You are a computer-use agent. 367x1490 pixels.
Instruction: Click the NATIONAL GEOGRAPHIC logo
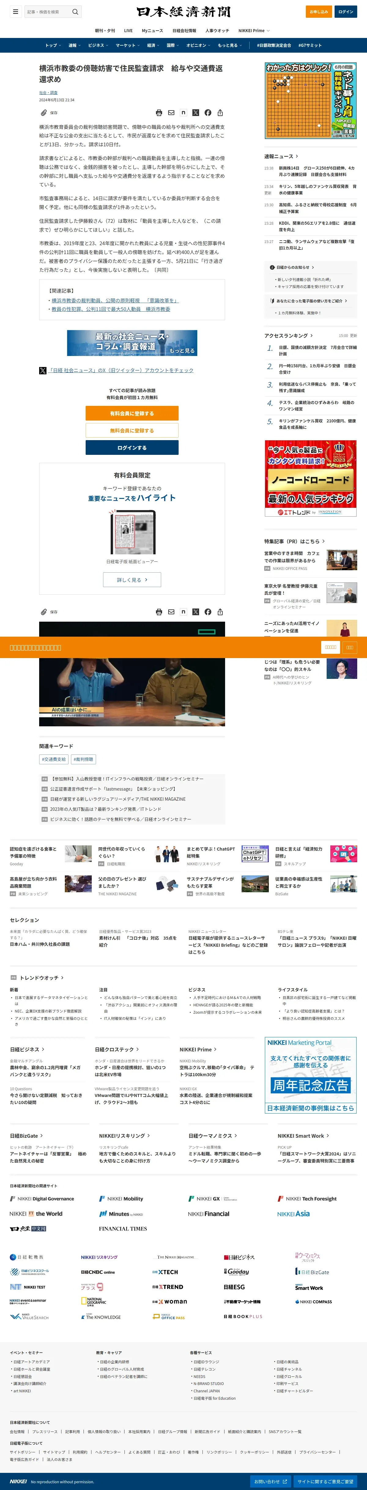[94, 1301]
